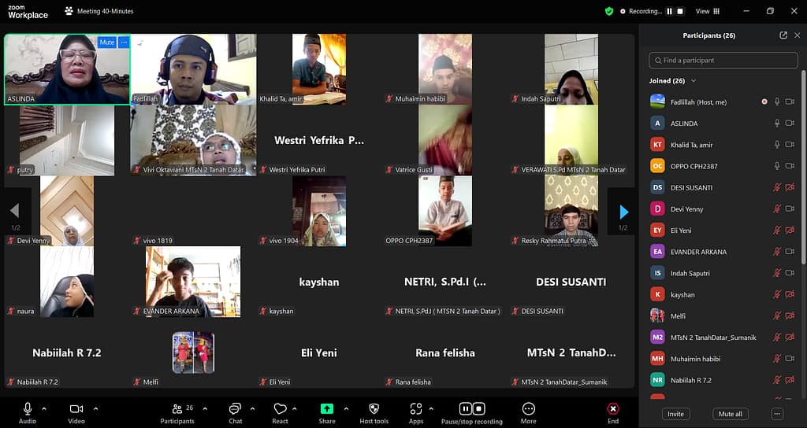Start screen sharing with Share icon
The height and width of the screenshot is (428, 807).
click(x=326, y=409)
